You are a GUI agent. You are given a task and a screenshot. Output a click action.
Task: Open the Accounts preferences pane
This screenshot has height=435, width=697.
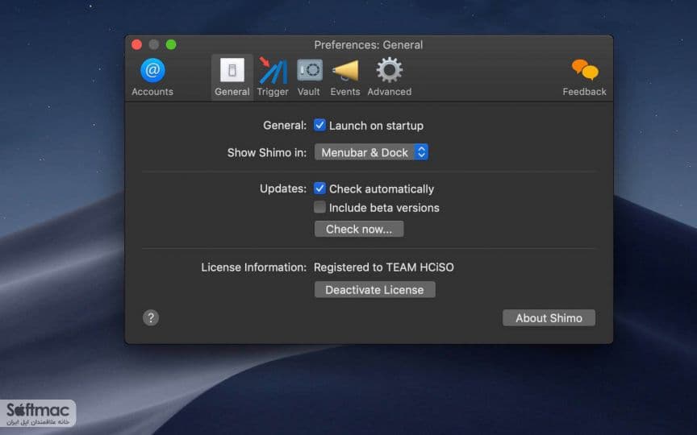pos(152,77)
